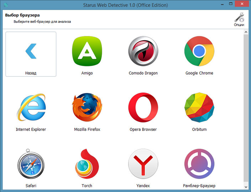Screen dimensions: 251x192
Task: Open the Opera Browser icon
Action: (x=143, y=107)
